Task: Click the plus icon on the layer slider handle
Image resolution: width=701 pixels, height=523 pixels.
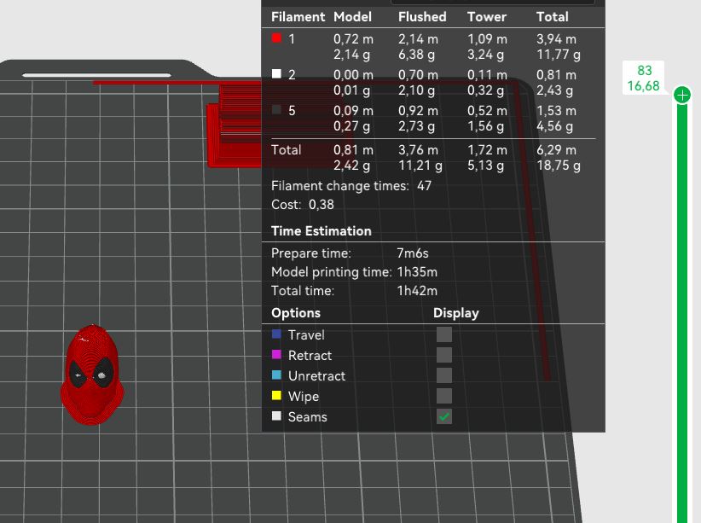Action: 681,95
